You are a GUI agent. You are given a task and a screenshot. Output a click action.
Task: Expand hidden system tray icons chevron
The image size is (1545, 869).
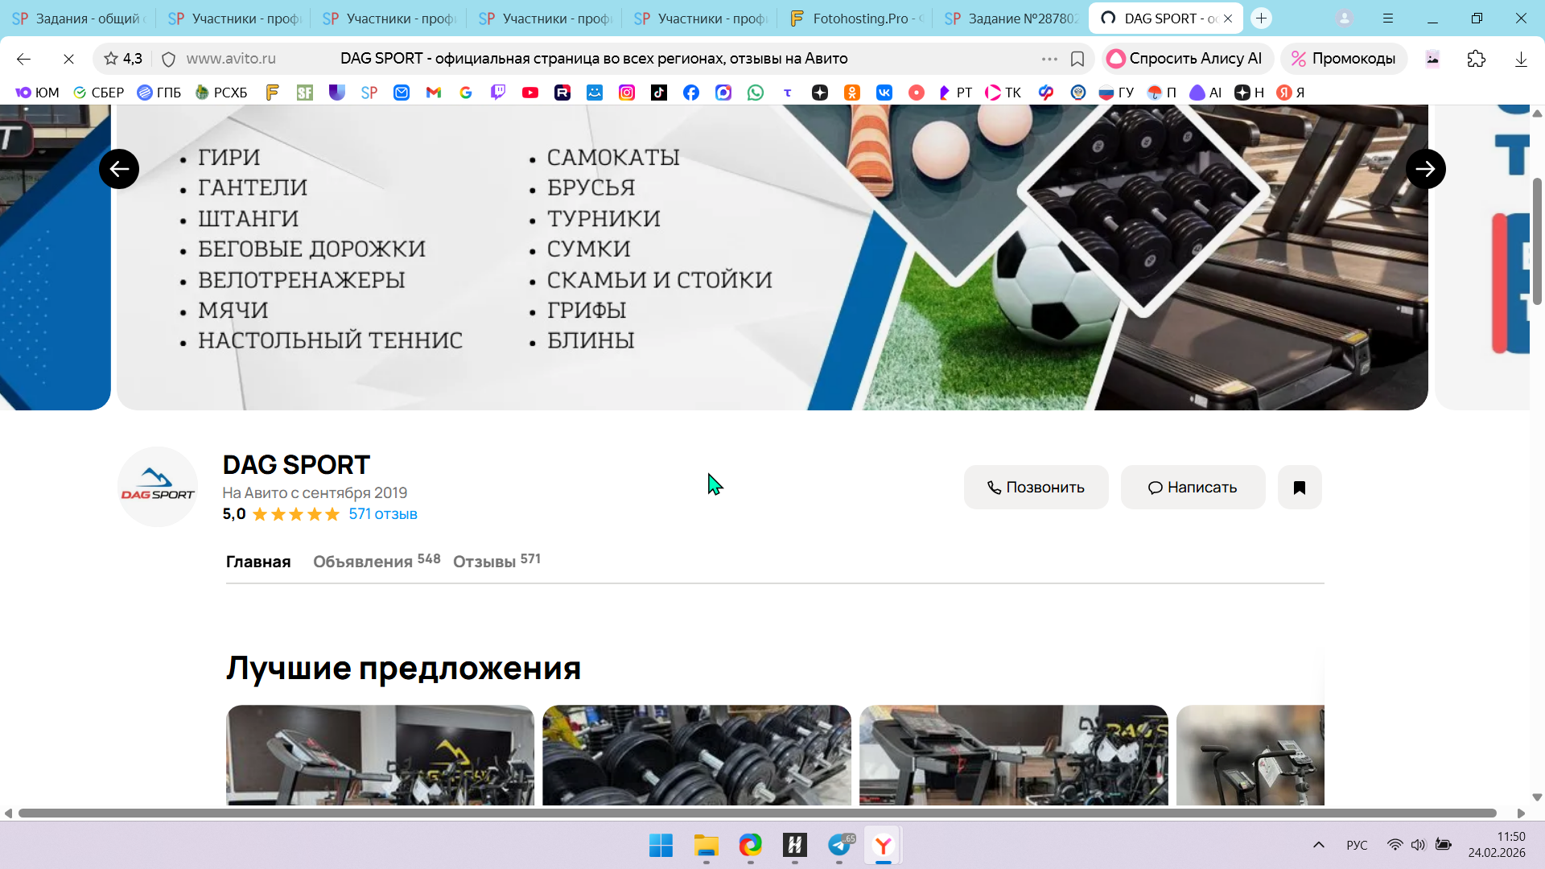(x=1318, y=845)
